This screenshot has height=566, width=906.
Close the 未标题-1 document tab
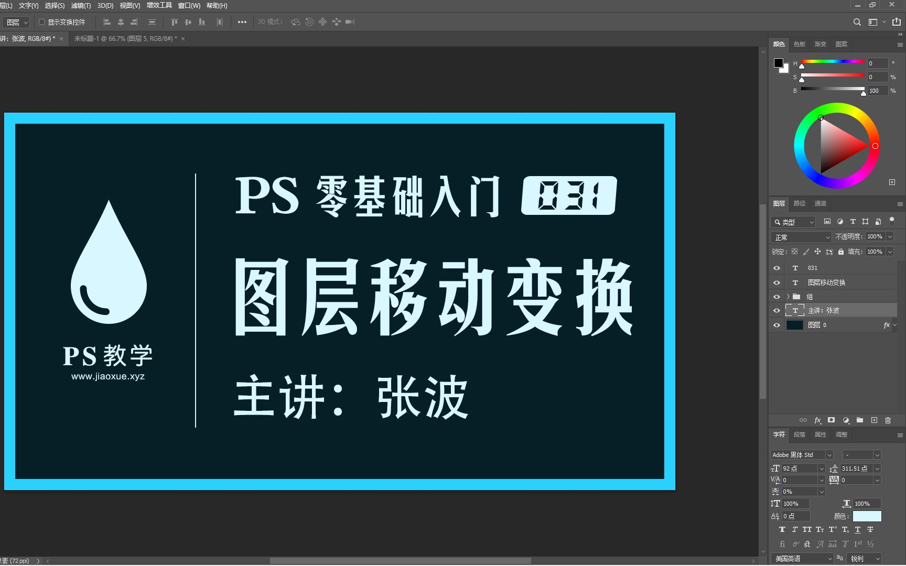click(183, 39)
